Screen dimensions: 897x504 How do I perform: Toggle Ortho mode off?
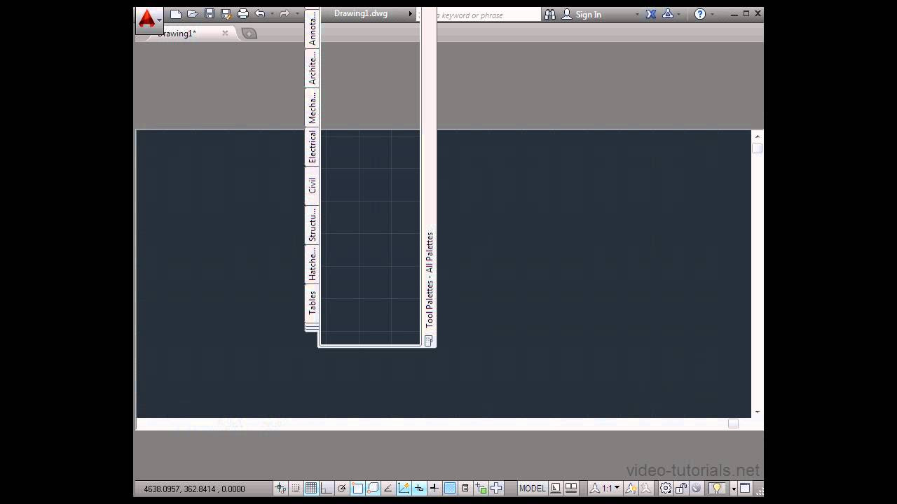[x=326, y=489]
